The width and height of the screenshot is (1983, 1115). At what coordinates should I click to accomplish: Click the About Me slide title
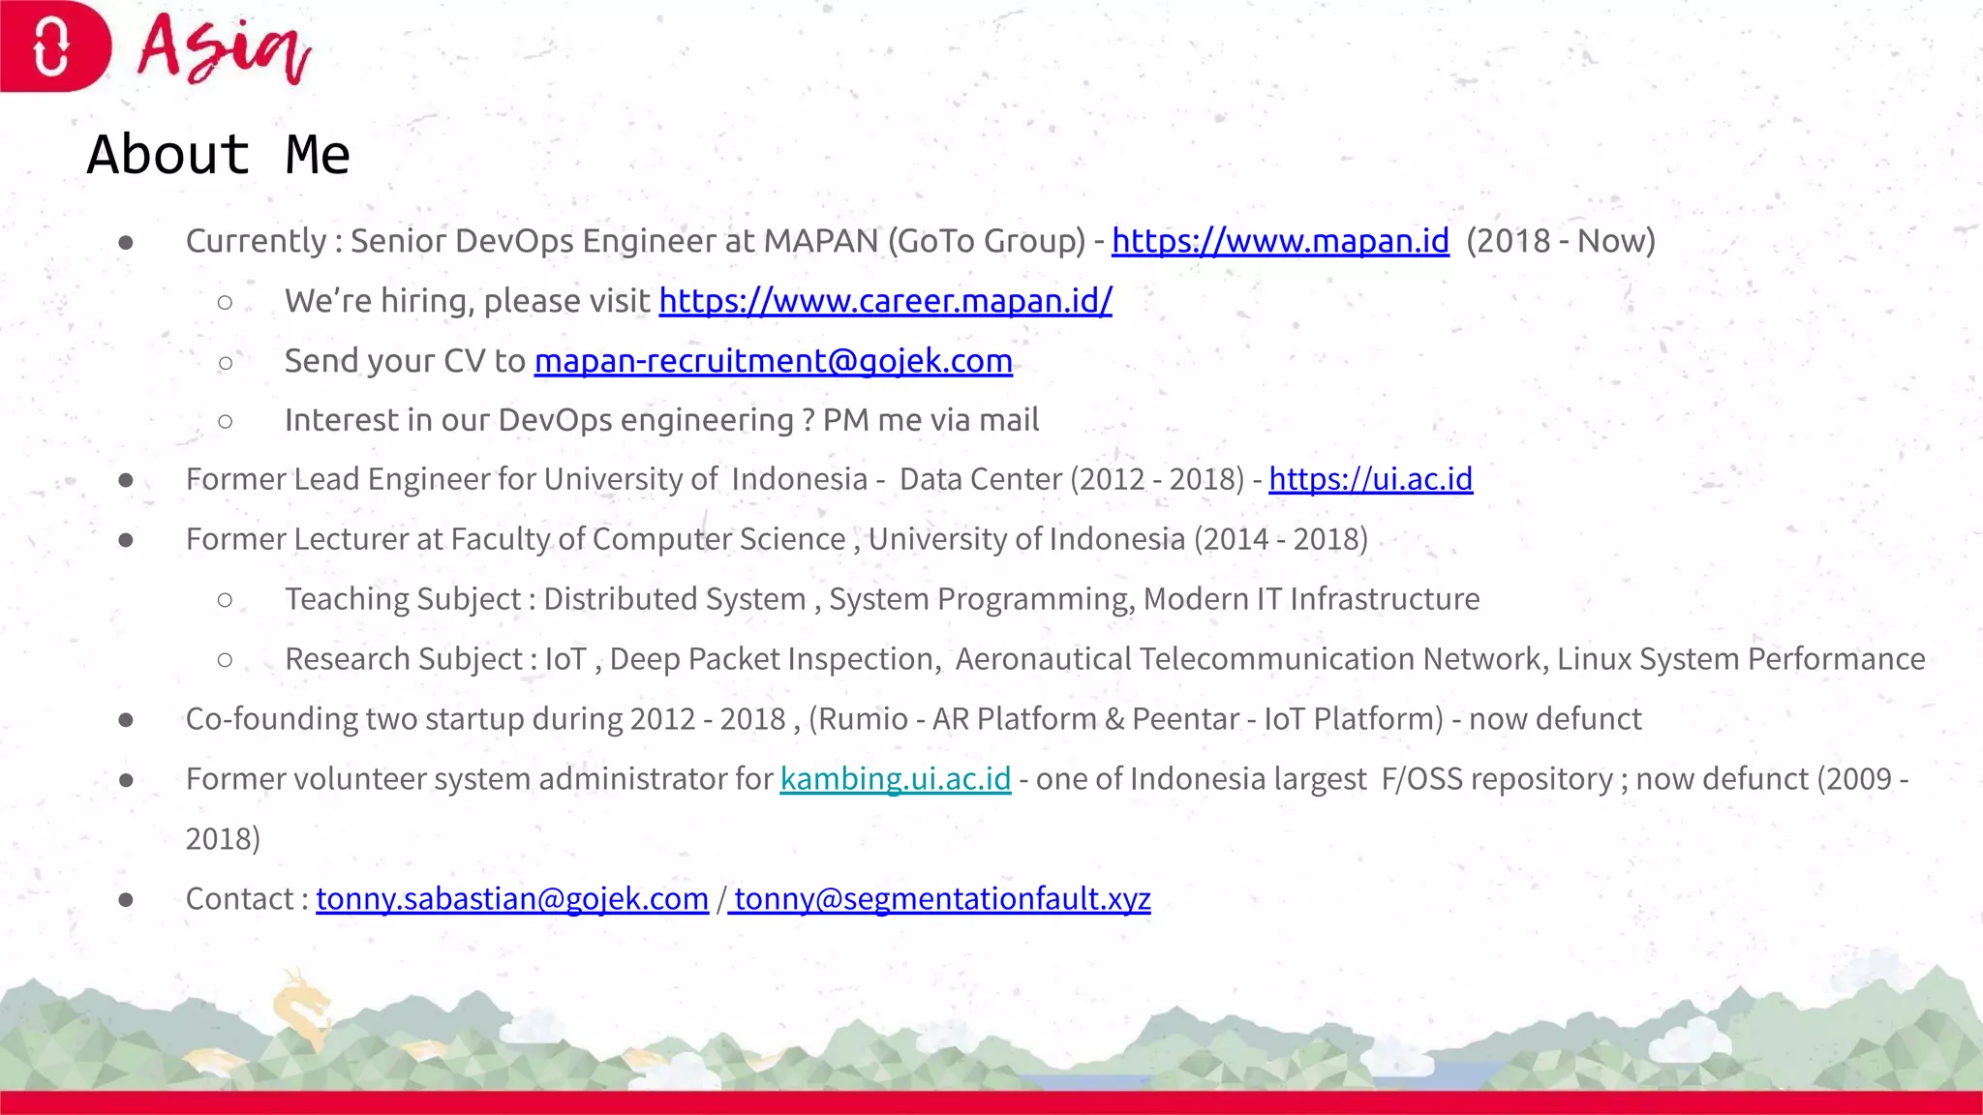(x=219, y=155)
